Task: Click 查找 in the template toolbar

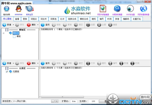Action: click(x=45, y=25)
